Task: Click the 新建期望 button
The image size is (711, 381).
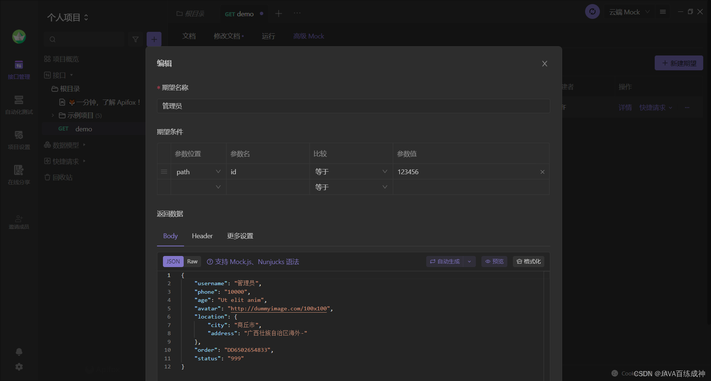Action: pos(679,63)
